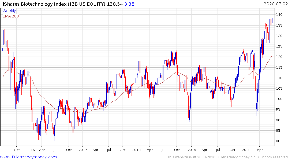The height and width of the screenshot is (161, 288).
Task: Click the 125 price axis label
Action: pyautogui.click(x=279, y=46)
